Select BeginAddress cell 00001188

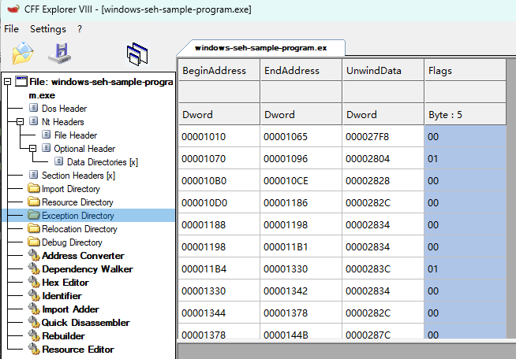click(x=219, y=224)
